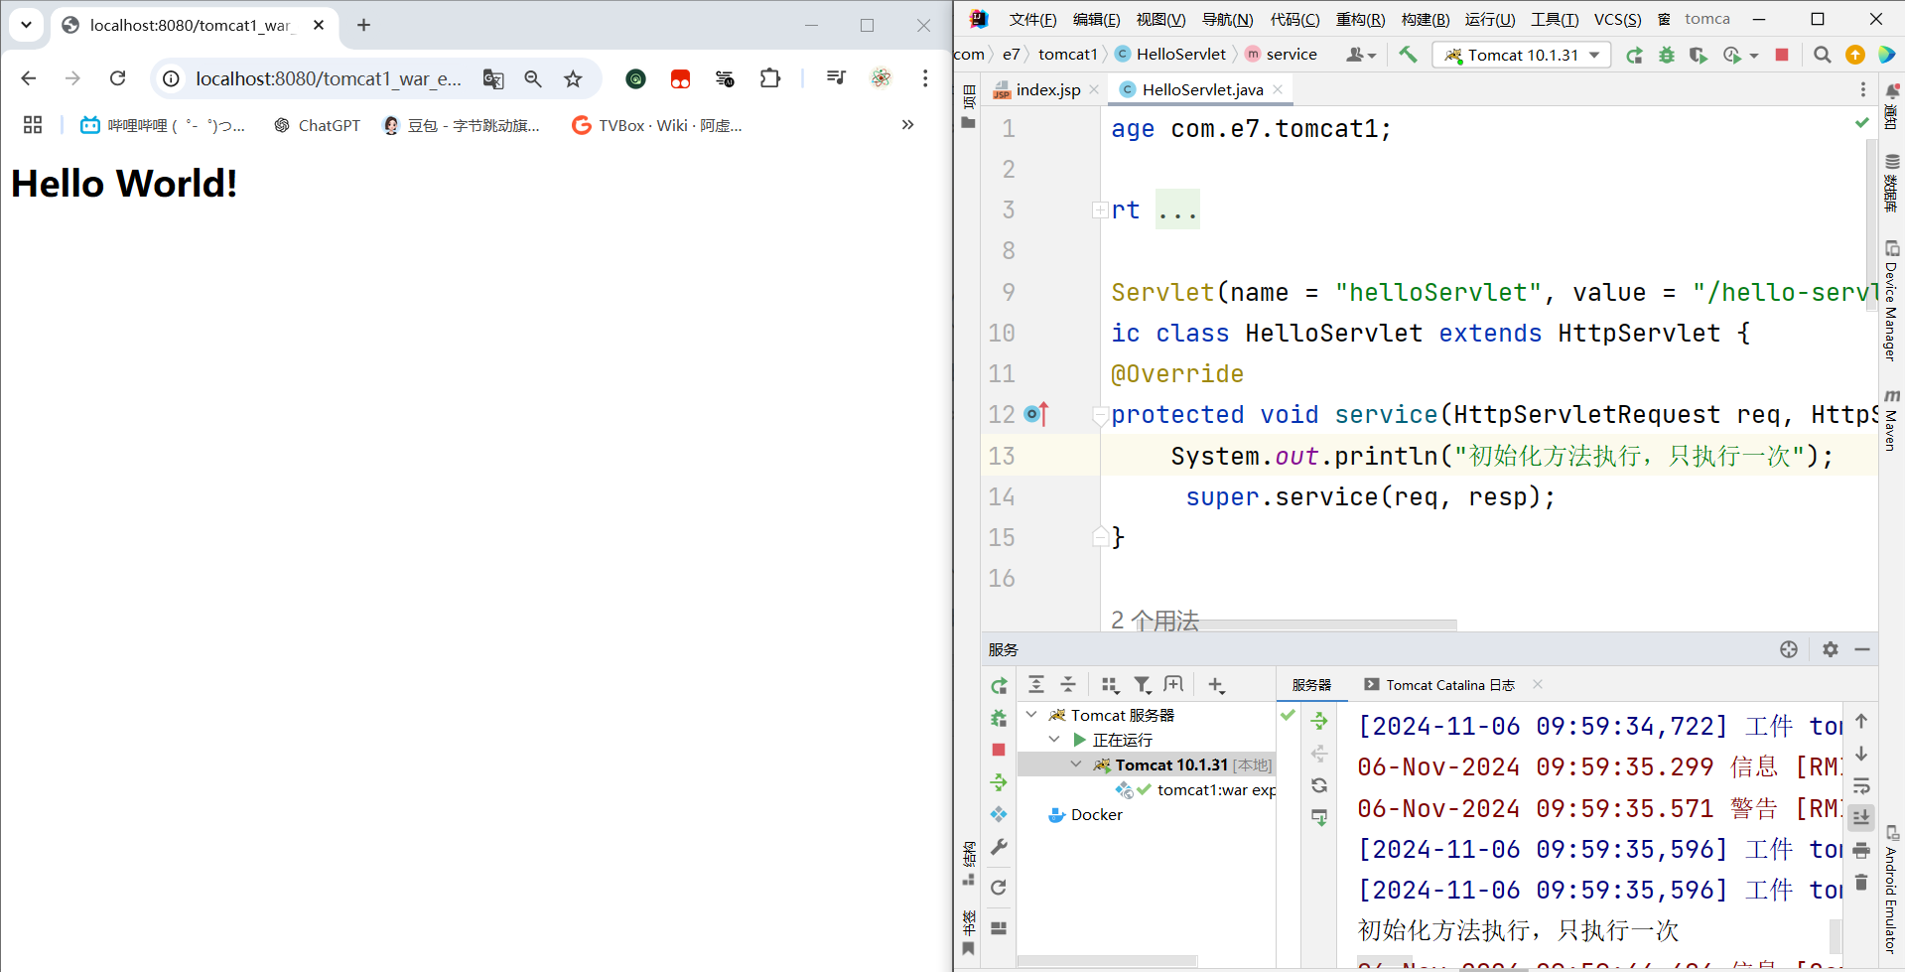Click the Group By icon in Services toolbar
Image resolution: width=1905 pixels, height=972 pixels.
(1110, 684)
